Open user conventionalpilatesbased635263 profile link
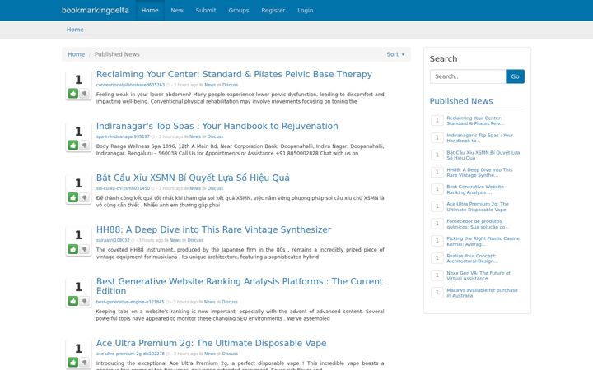The image size is (593, 370). coord(130,85)
